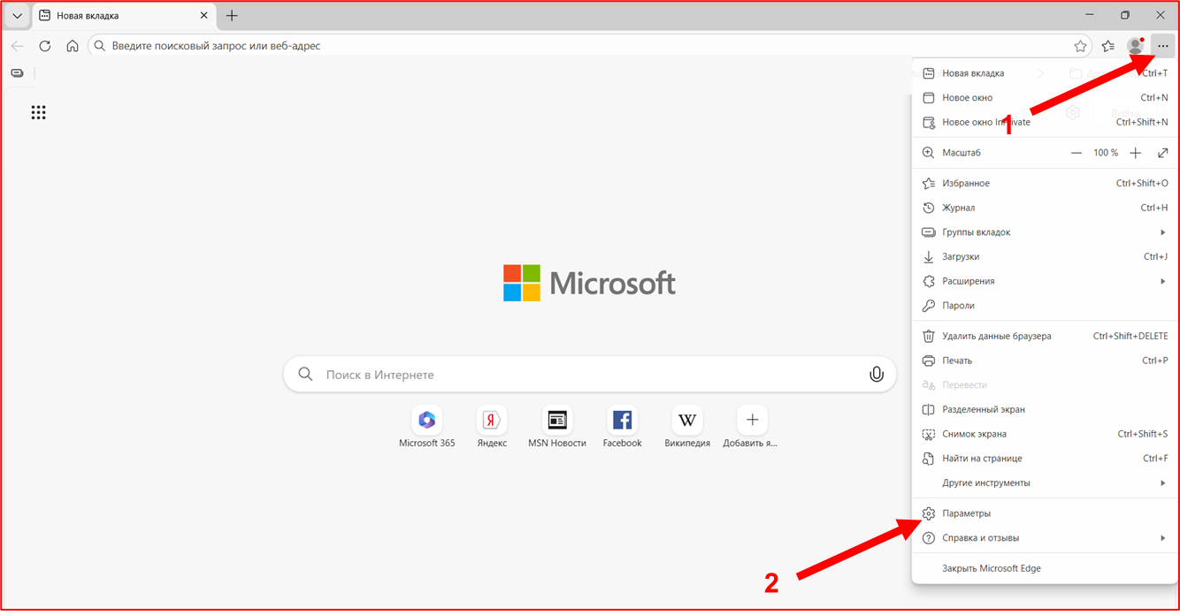
Task: Increase zoom with the plus button
Action: click(1136, 153)
